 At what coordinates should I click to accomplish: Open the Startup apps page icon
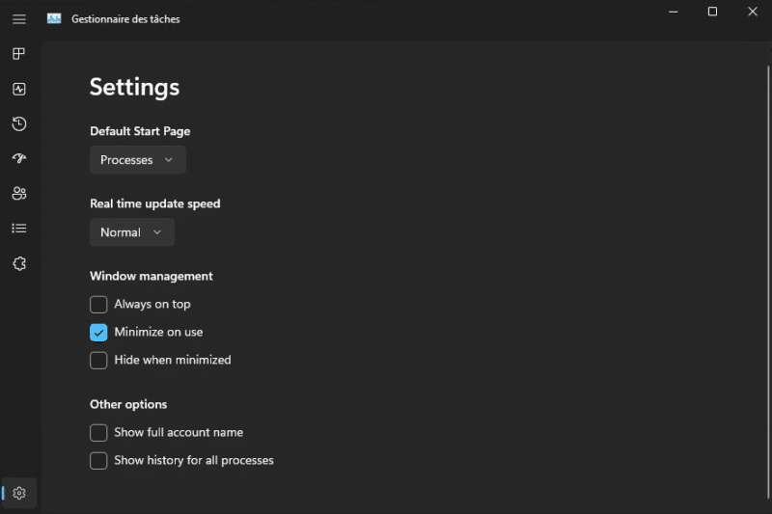[x=19, y=158]
